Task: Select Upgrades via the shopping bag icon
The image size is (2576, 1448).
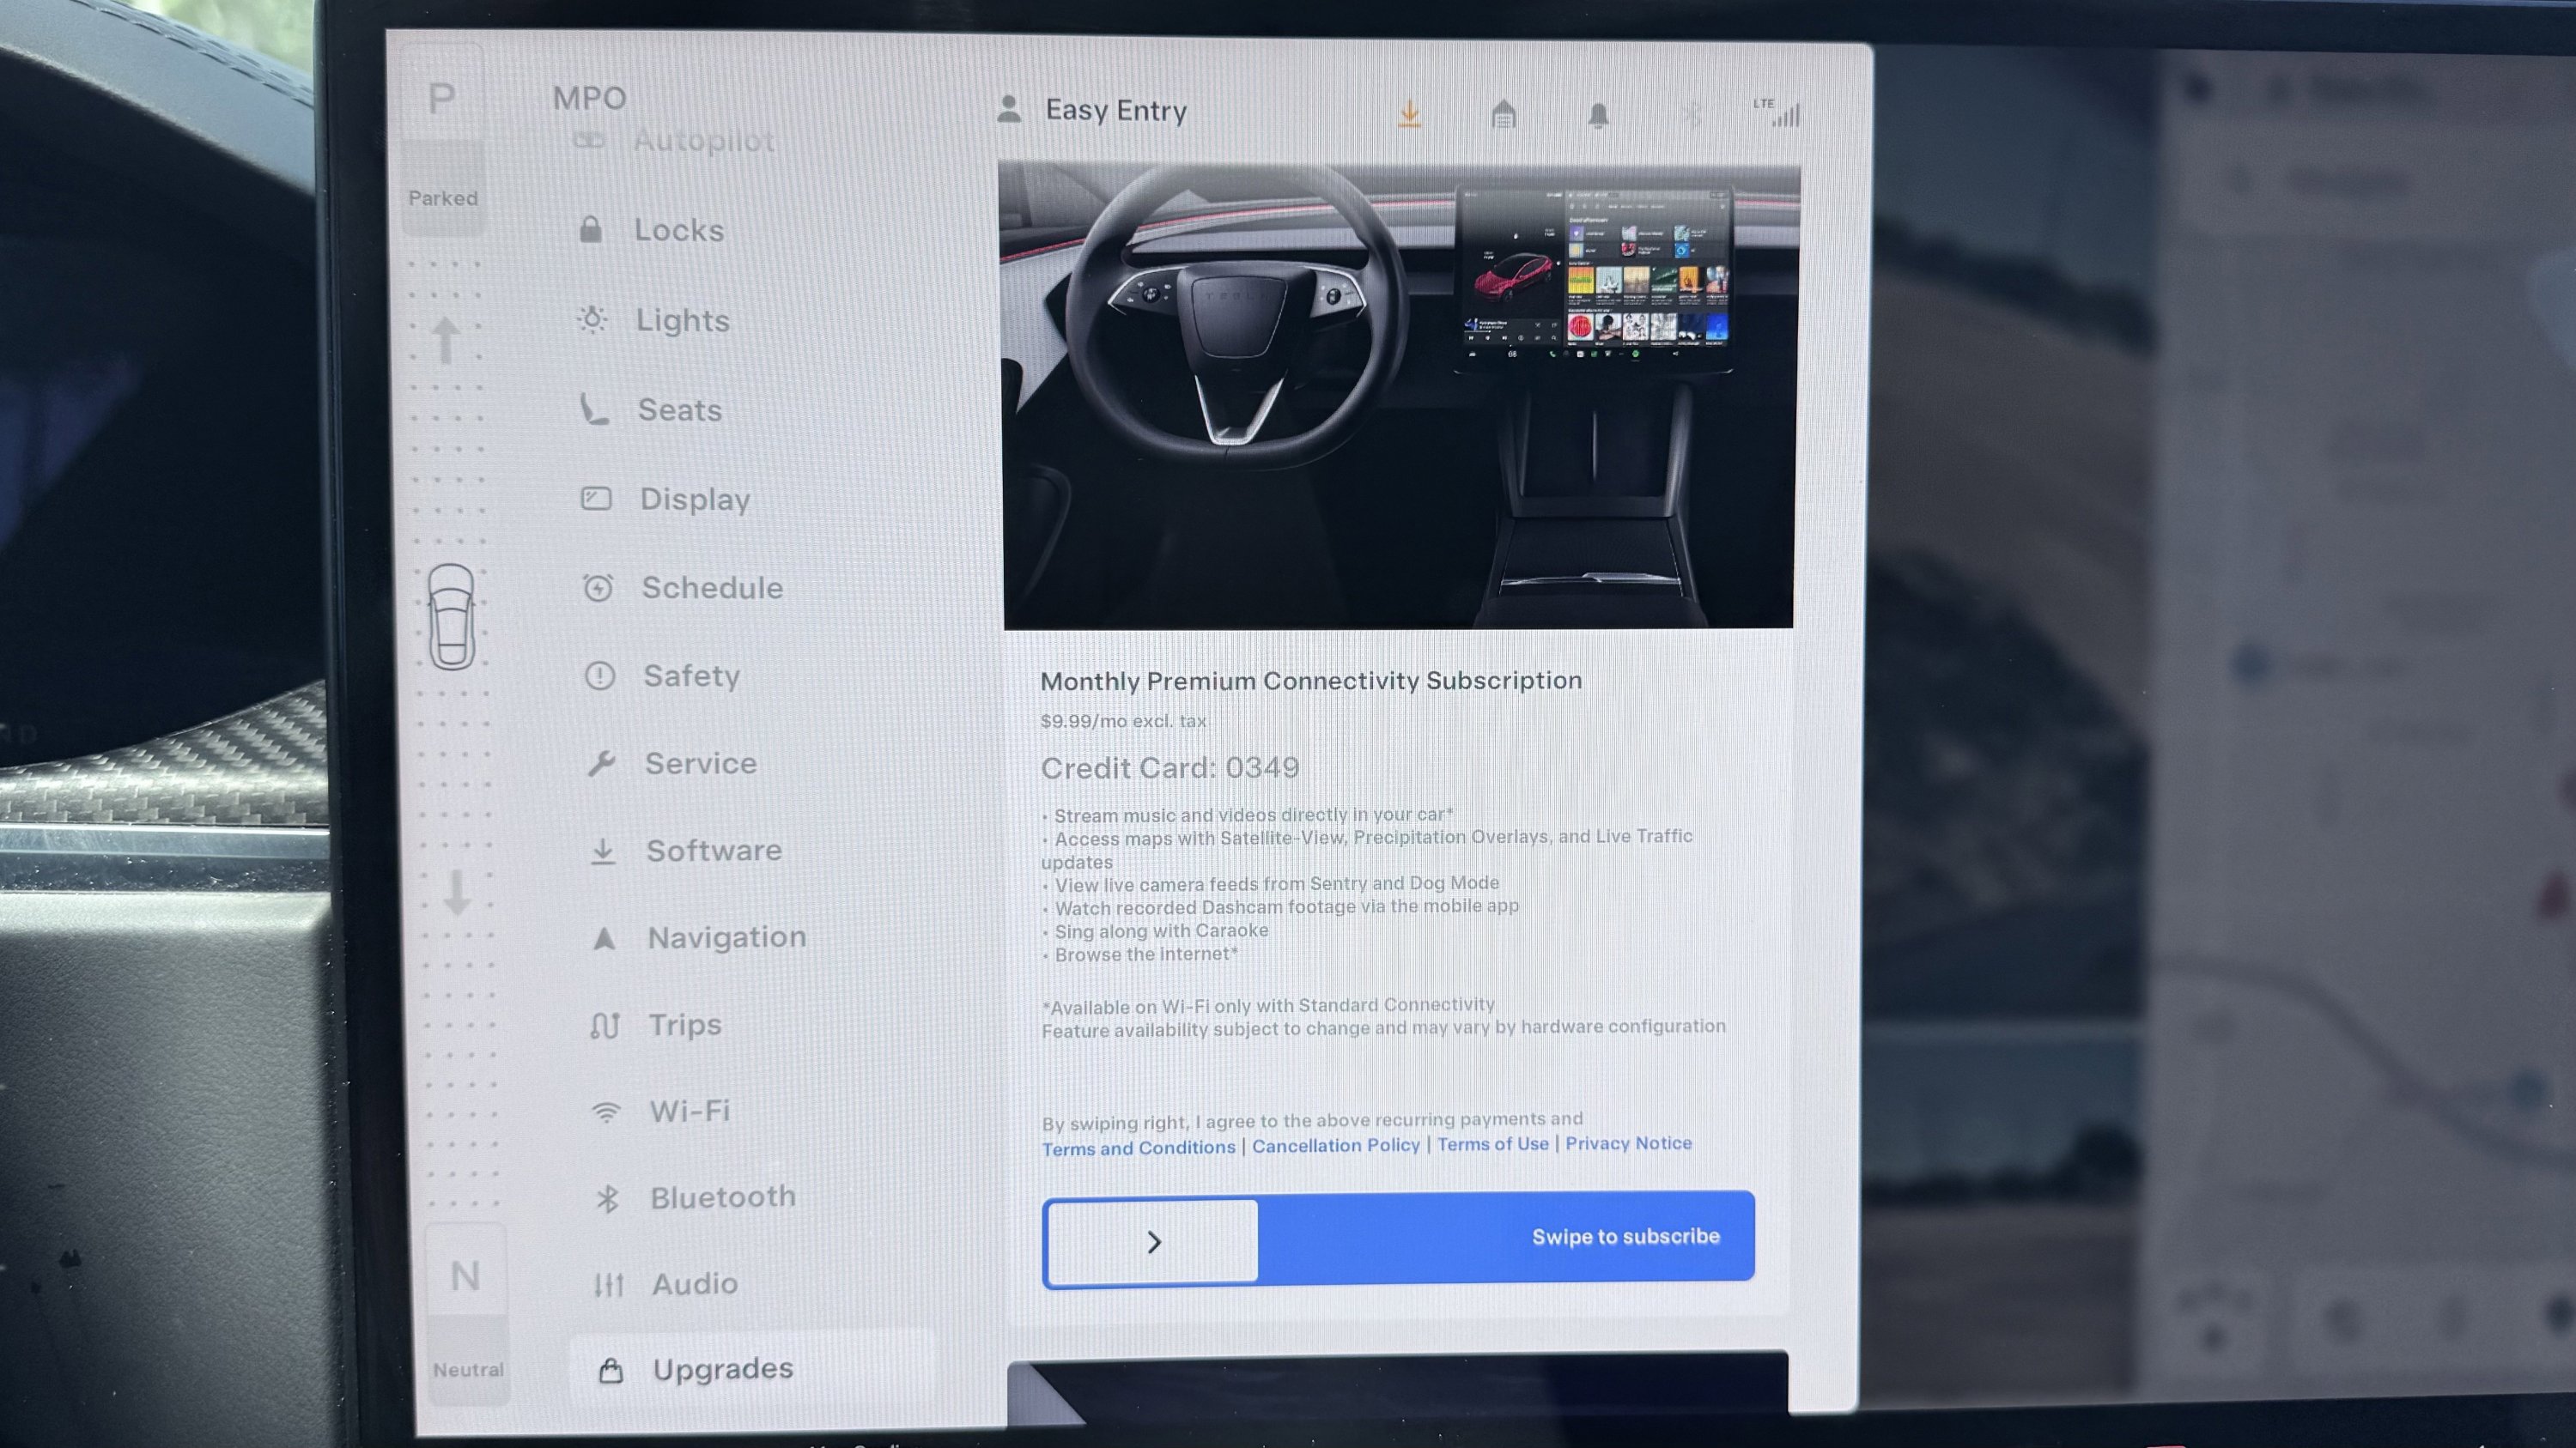Action: click(611, 1370)
